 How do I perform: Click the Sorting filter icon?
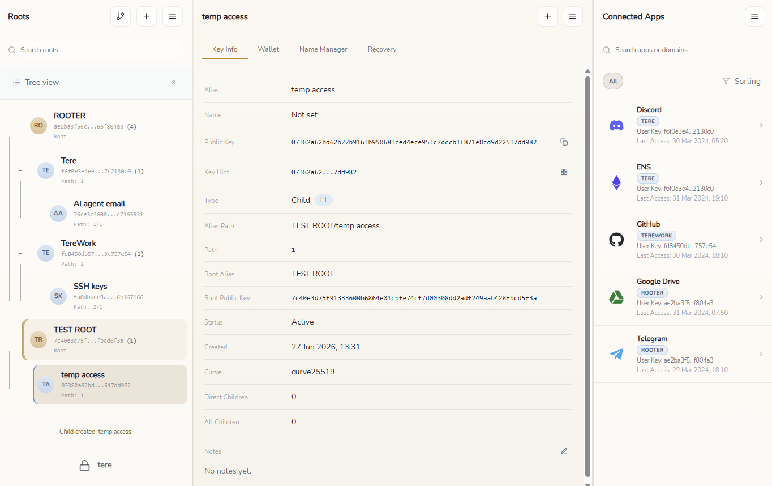(726, 82)
